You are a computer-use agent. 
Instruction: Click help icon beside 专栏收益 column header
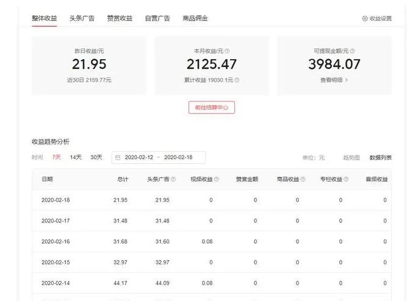(x=346, y=179)
